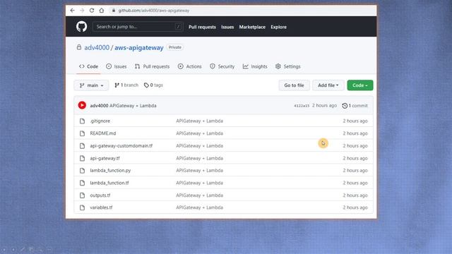Click the padlock icon in address bar

click(114, 11)
